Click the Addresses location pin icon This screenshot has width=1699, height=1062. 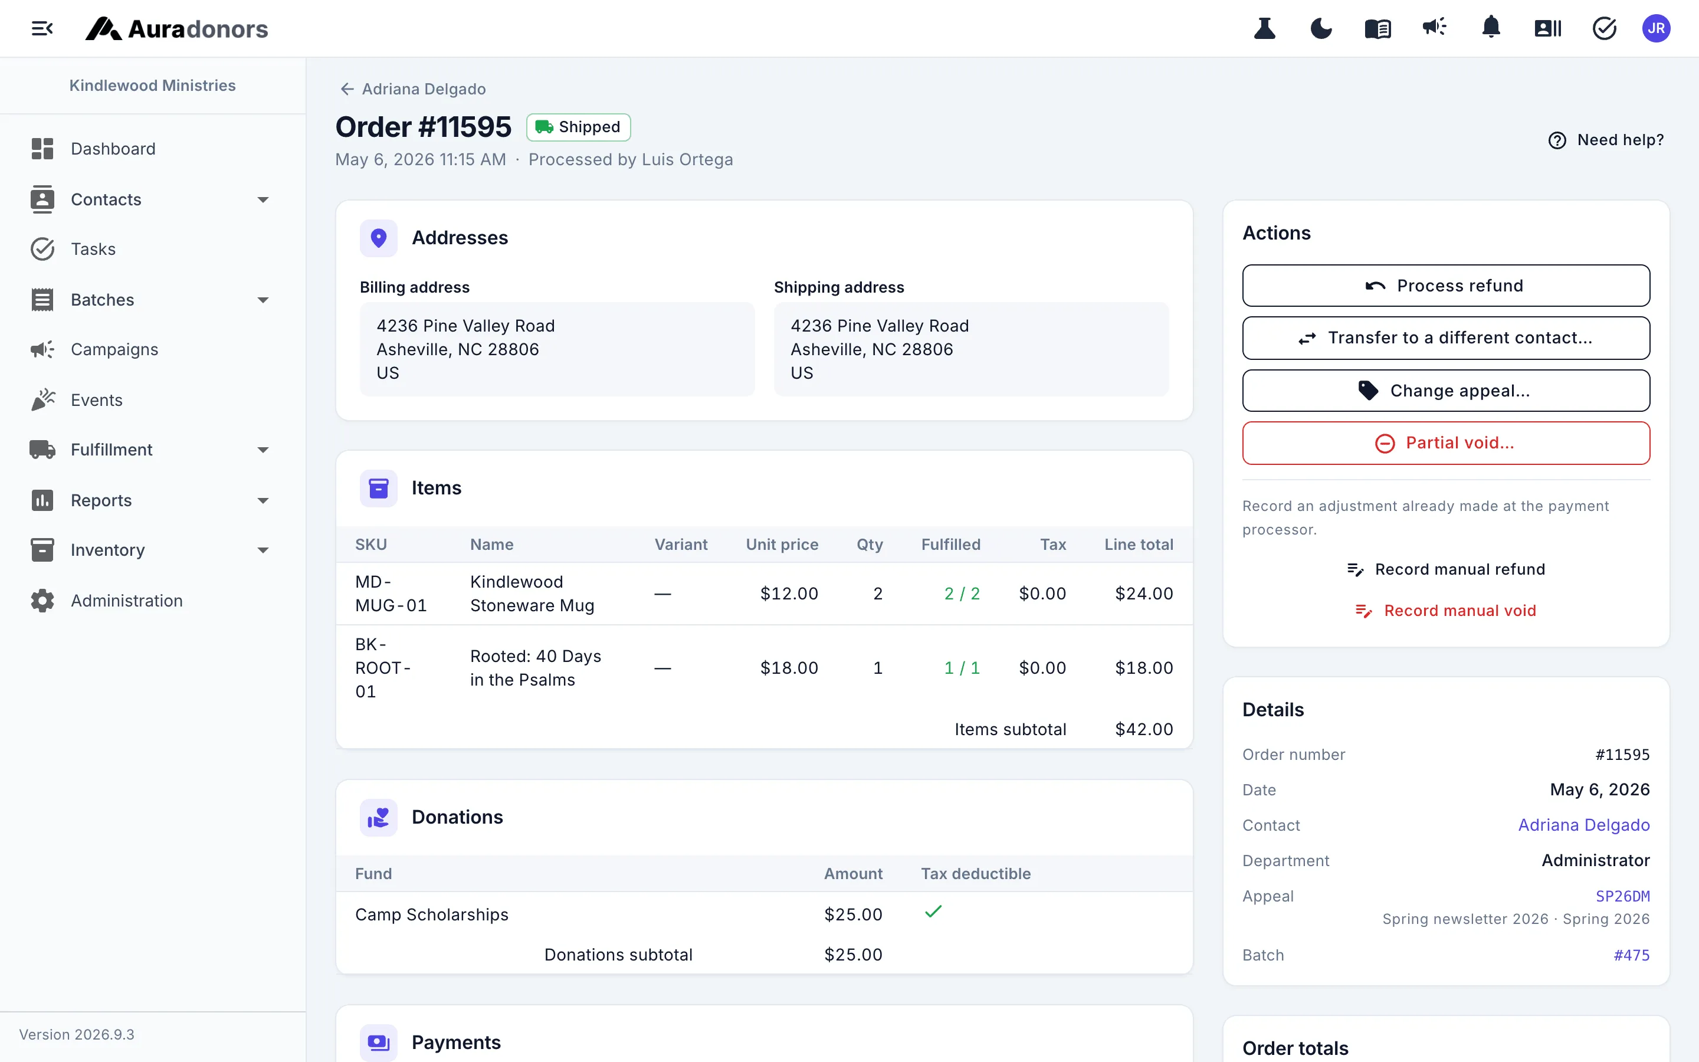(x=378, y=238)
